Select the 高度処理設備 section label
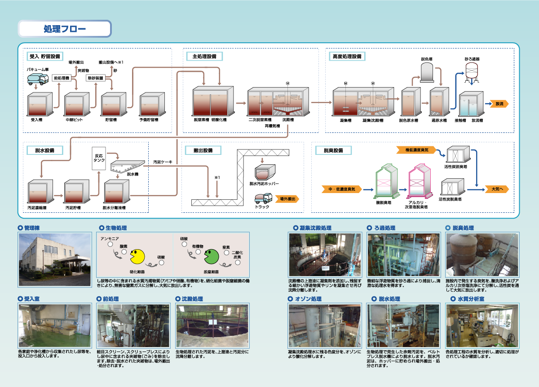The height and width of the screenshot is (387, 539). tap(347, 57)
